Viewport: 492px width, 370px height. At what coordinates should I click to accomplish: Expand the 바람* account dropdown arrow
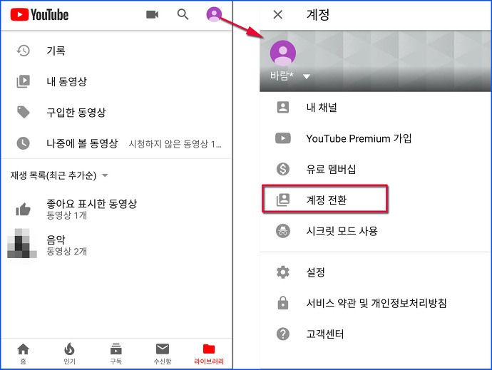(x=307, y=76)
